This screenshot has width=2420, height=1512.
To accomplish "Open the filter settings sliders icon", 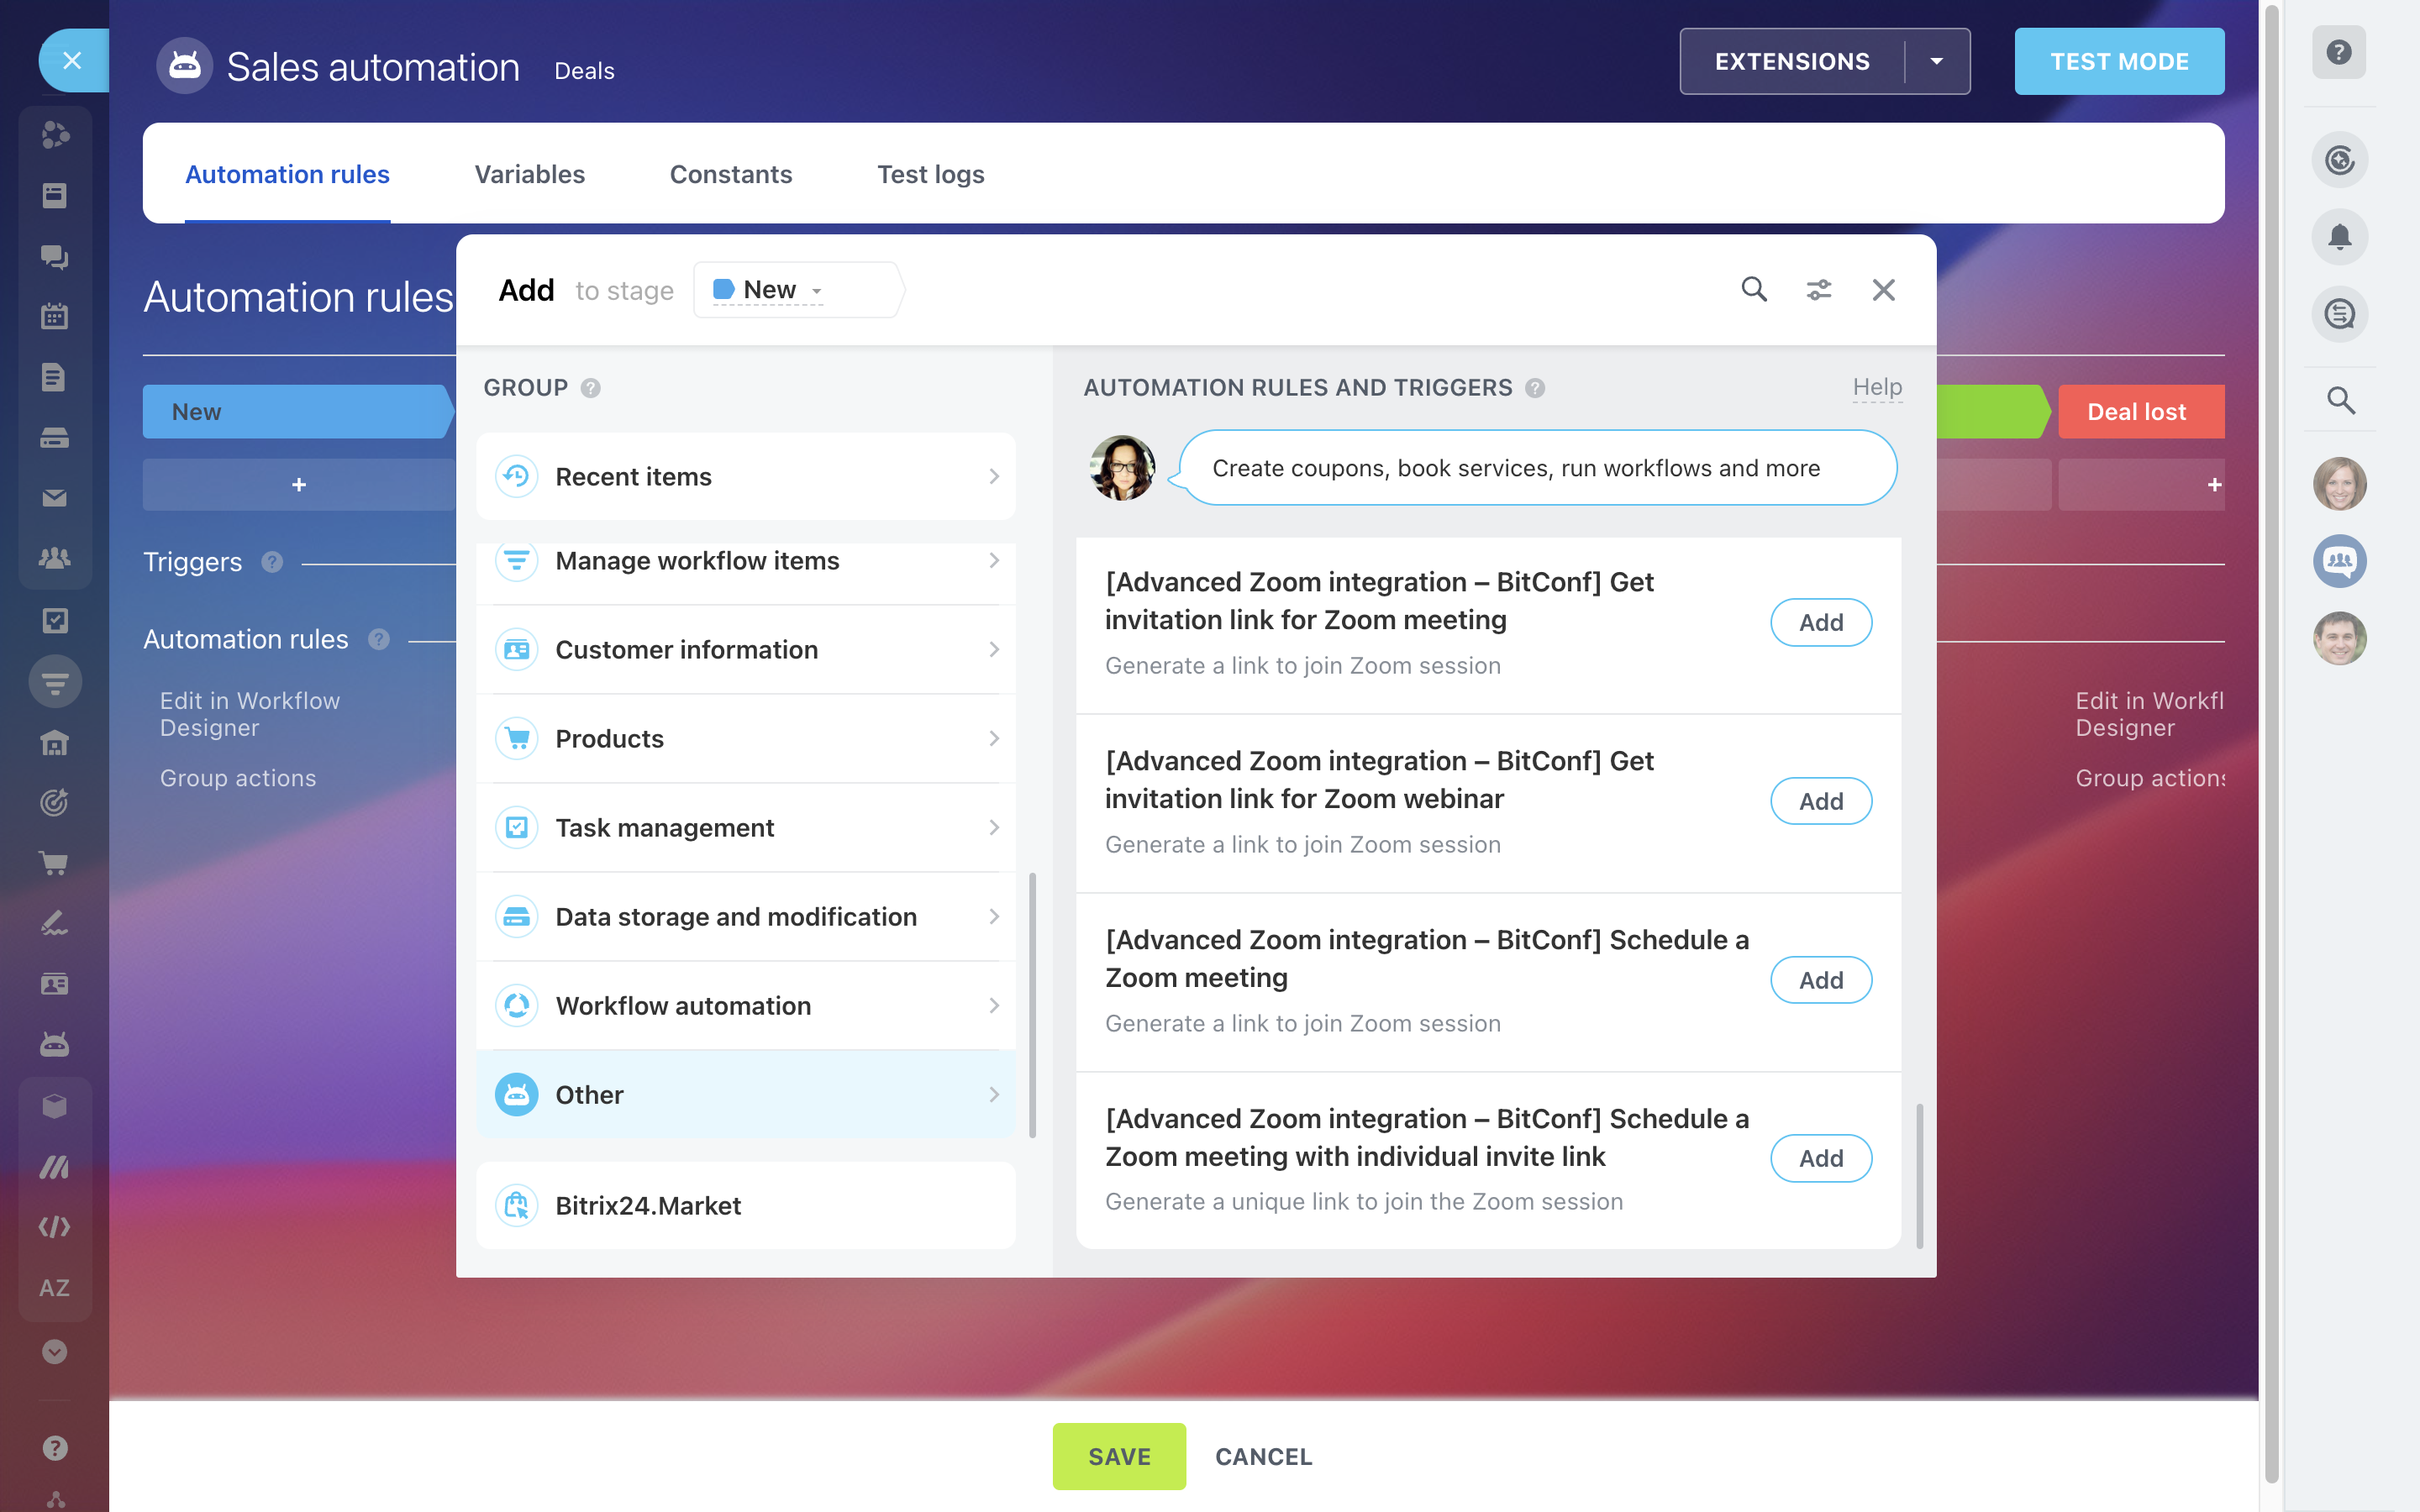I will (1819, 290).
